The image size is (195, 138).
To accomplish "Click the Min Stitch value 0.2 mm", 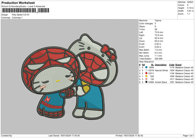I will tap(158, 53).
